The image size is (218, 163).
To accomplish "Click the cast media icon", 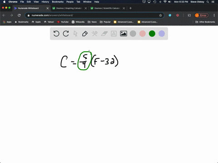I will coord(189,15).
